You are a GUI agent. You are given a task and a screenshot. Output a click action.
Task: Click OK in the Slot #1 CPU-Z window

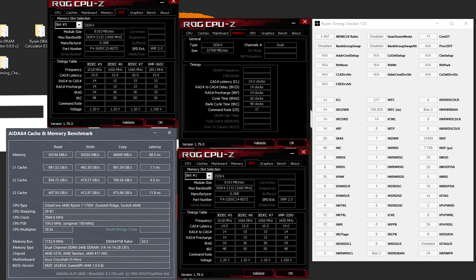[x=291, y=273]
